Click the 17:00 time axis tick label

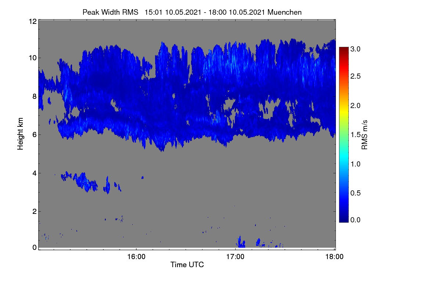tap(236, 257)
